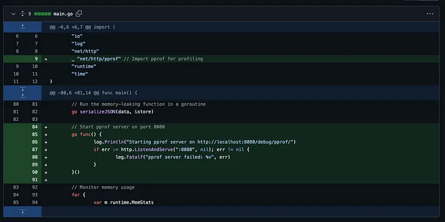Click 'var m runtime.MemStats' line
Viewport: 445px width, 222px height.
point(124,202)
